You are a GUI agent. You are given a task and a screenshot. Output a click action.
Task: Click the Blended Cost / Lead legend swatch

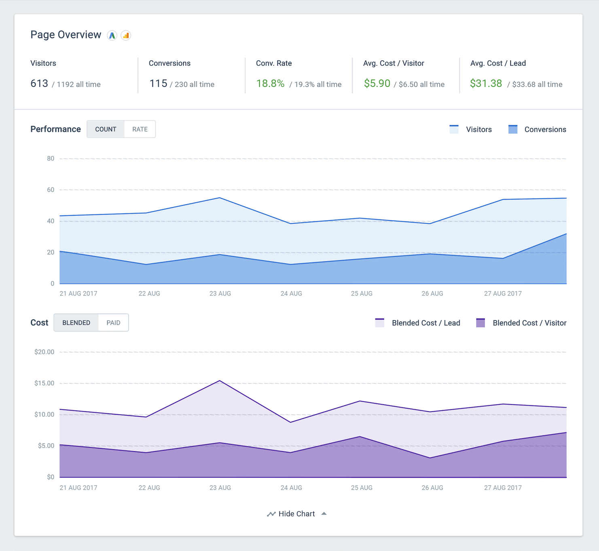pyautogui.click(x=379, y=323)
